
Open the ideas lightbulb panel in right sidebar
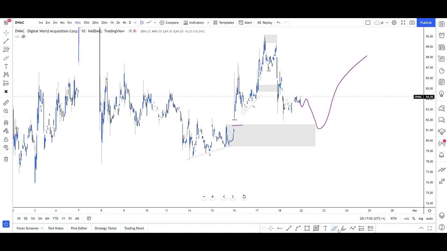pyautogui.click(x=442, y=94)
